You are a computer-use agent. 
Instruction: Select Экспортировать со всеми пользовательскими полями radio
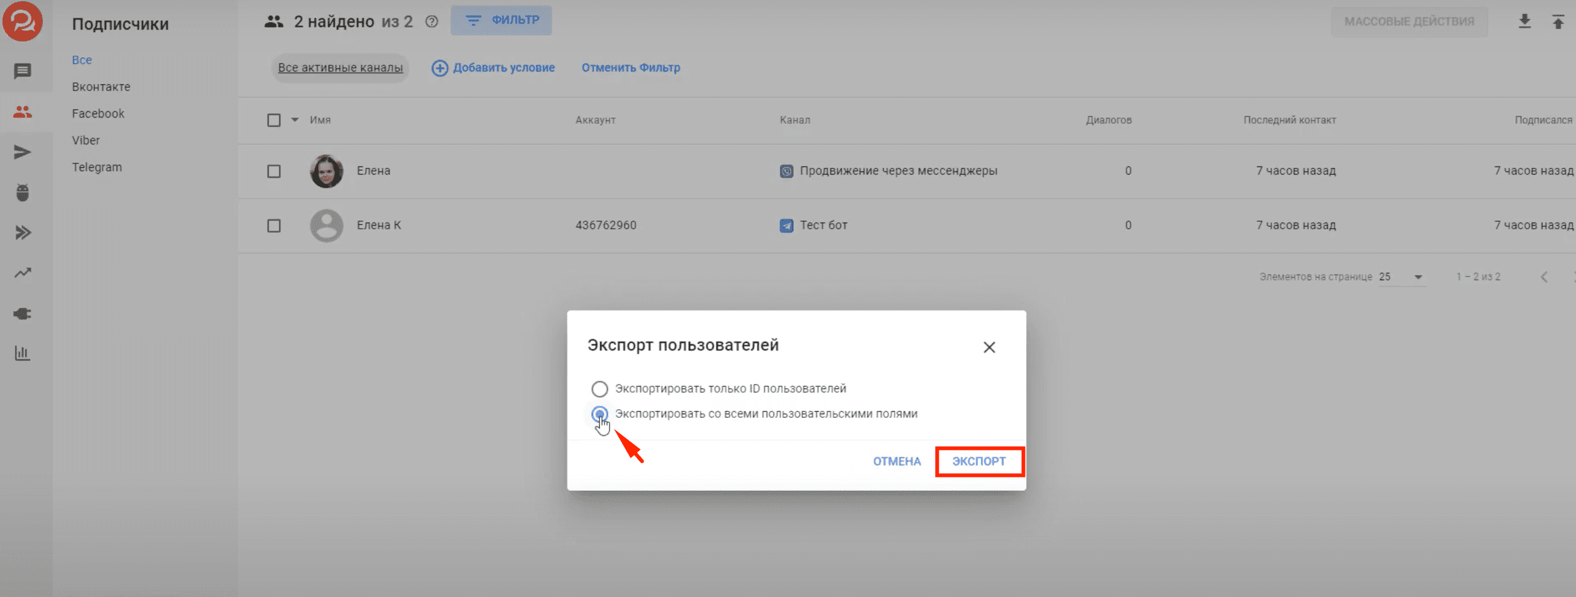click(599, 414)
